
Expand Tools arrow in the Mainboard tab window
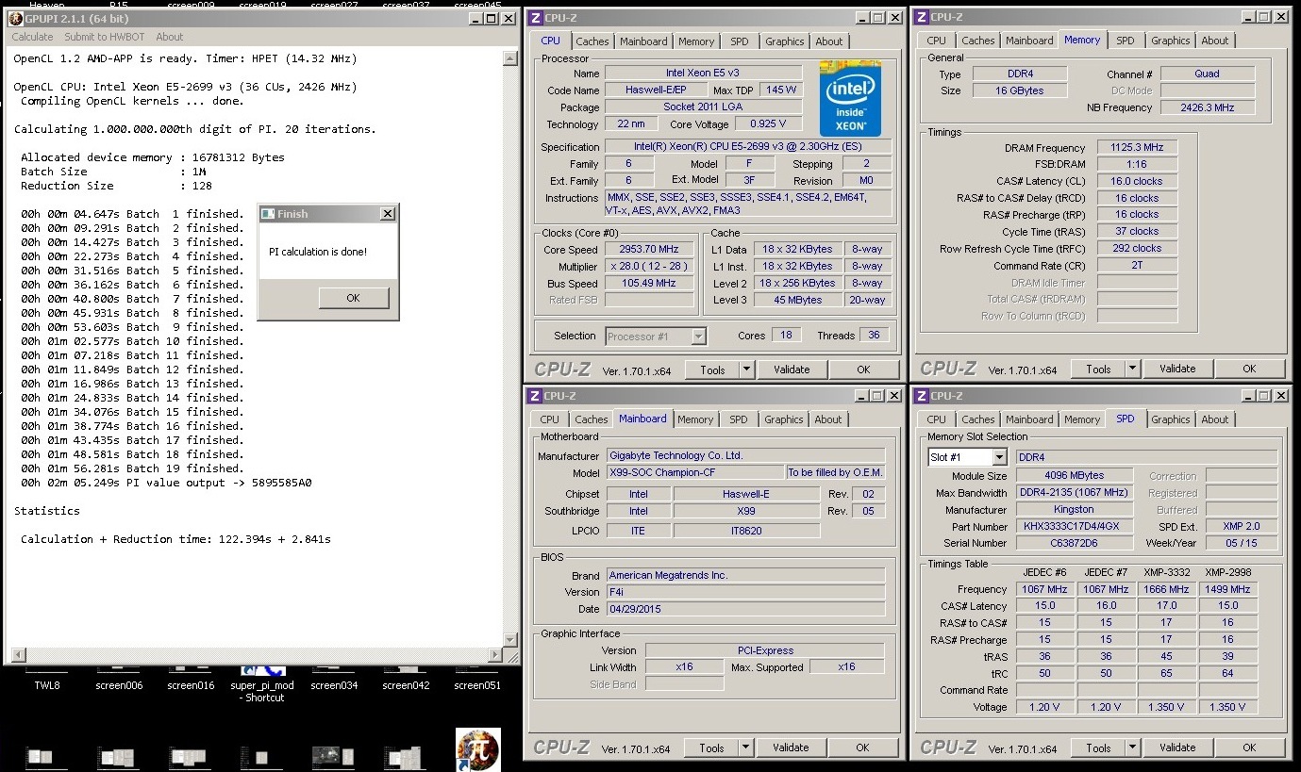[745, 747]
